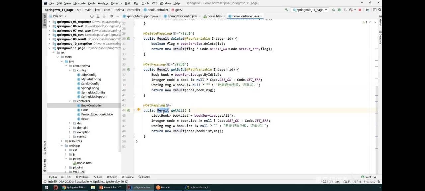Viewport: 425px width, 191px height.
Task: Click gutter icon on line 30 delete method
Action: pyautogui.click(x=128, y=39)
